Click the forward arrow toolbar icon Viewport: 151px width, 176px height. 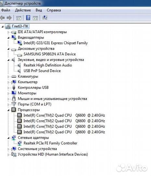click(x=9, y=18)
